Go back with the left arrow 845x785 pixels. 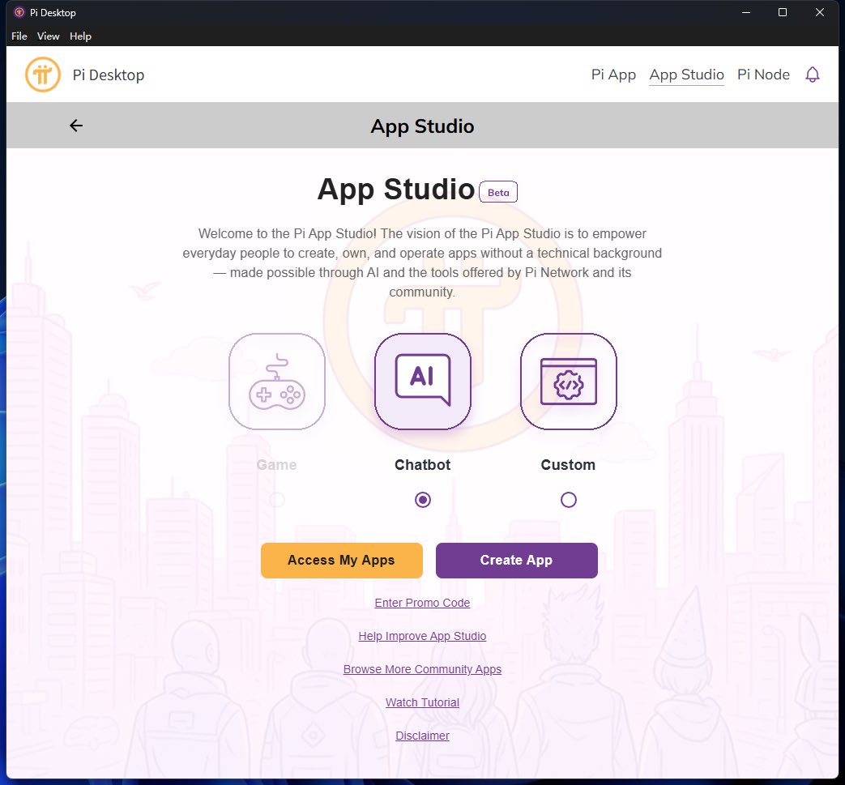(x=76, y=126)
